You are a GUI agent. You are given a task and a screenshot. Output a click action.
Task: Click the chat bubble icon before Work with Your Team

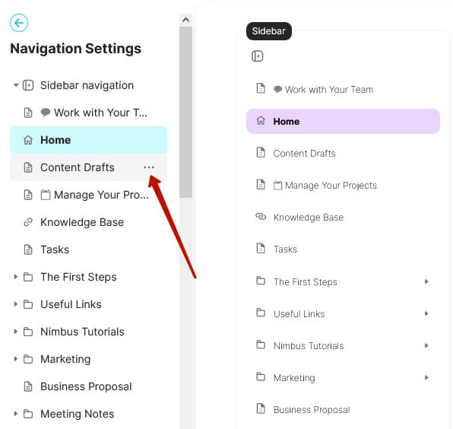(46, 112)
